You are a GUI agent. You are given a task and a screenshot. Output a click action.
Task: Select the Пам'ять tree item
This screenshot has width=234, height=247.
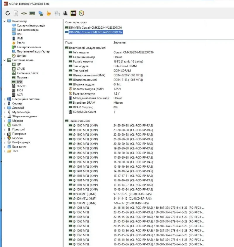pyautogui.click(x=22, y=77)
